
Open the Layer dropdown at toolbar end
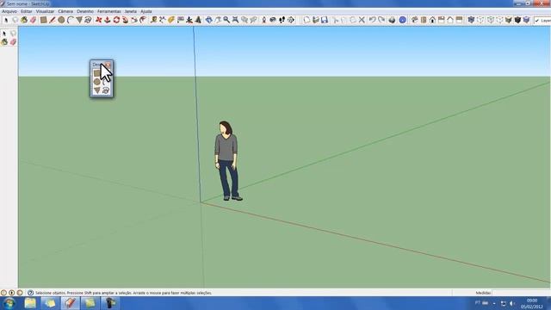(542, 21)
